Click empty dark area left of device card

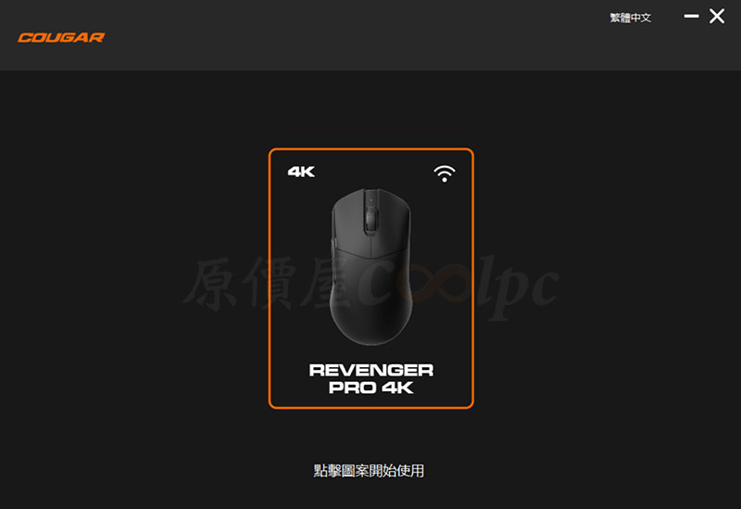click(x=134, y=278)
